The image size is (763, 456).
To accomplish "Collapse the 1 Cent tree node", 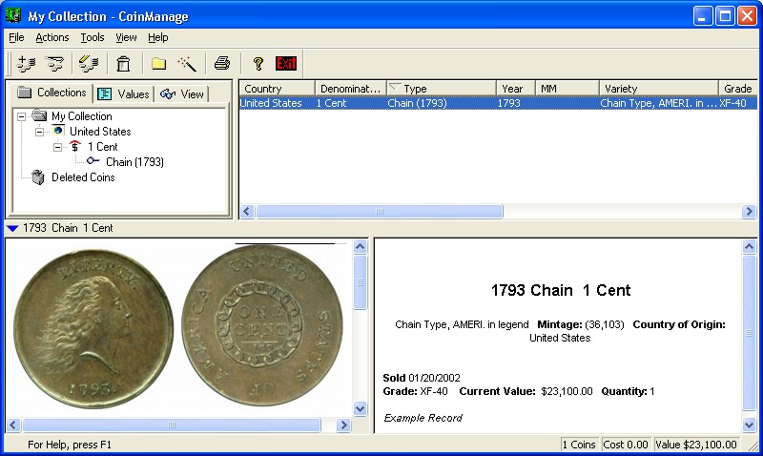I will pos(57,147).
